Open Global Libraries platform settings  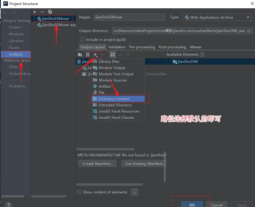20,74
